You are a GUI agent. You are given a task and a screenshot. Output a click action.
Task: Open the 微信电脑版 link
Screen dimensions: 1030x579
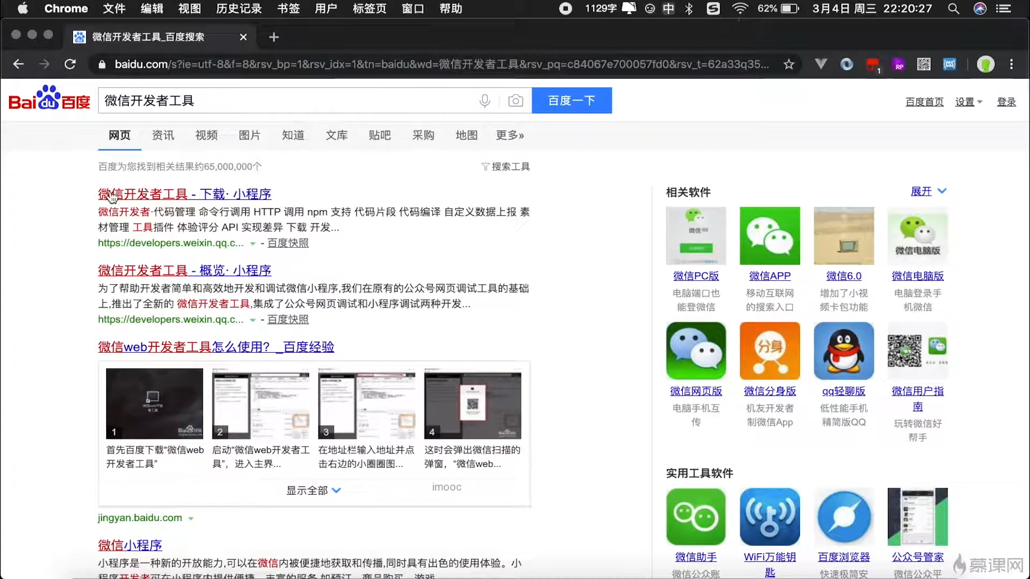918,276
